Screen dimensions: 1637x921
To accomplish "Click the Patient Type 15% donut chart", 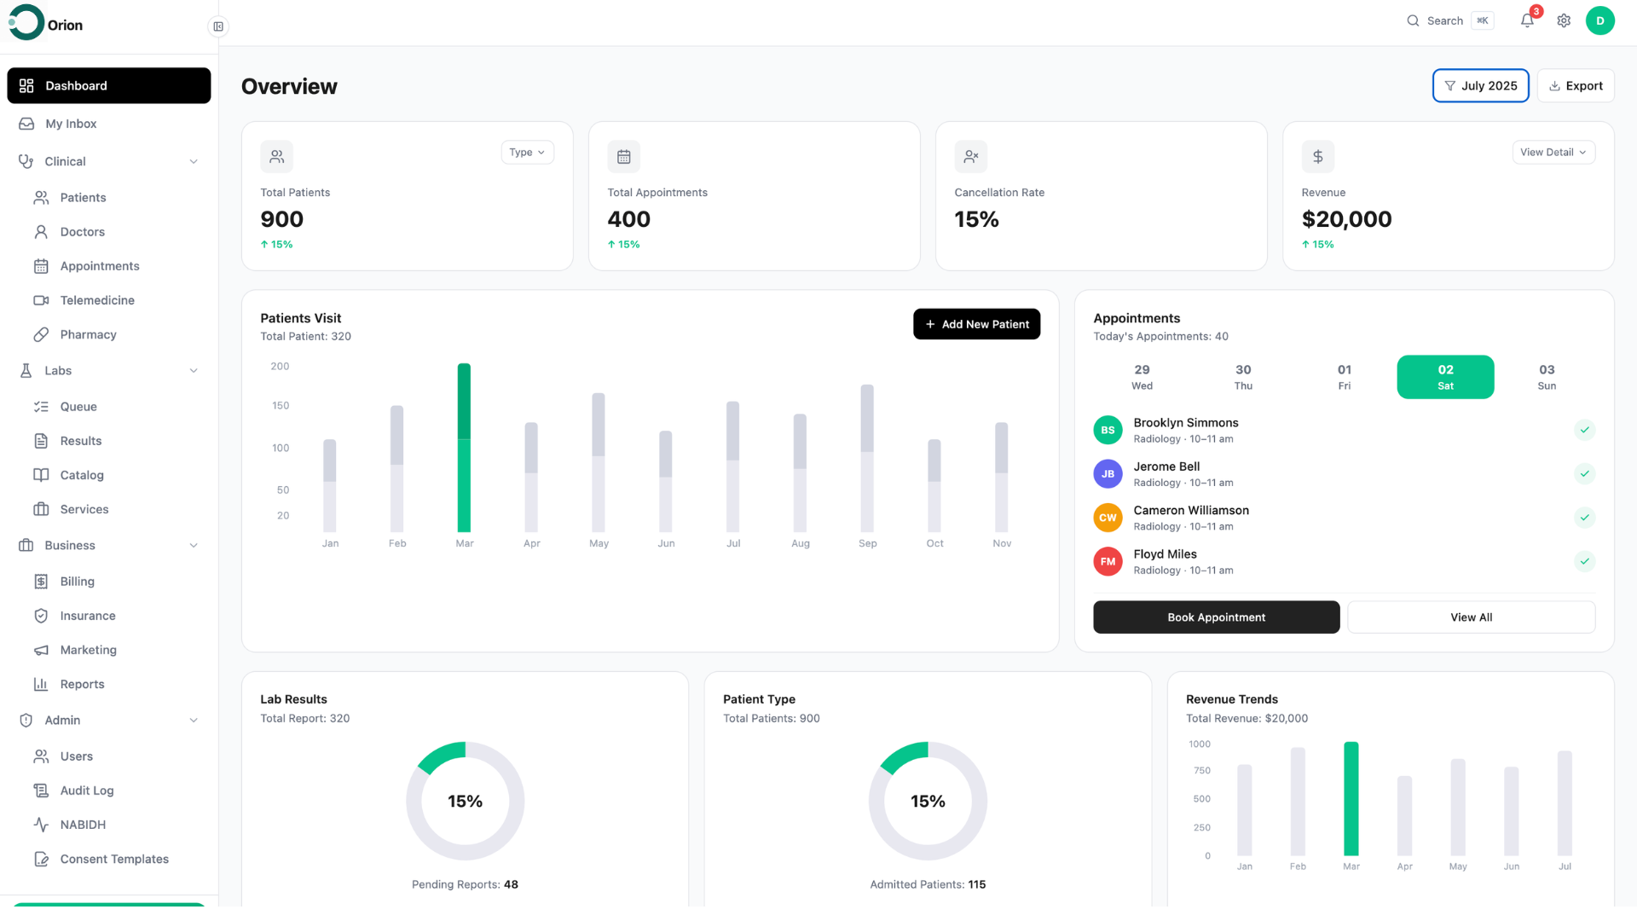I will point(928,801).
